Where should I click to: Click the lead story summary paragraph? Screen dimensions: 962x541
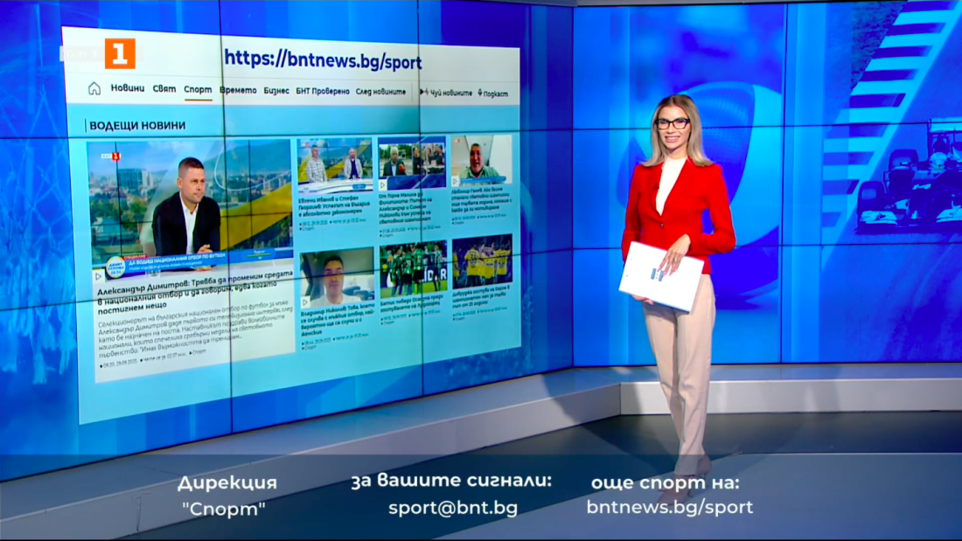tap(195, 331)
